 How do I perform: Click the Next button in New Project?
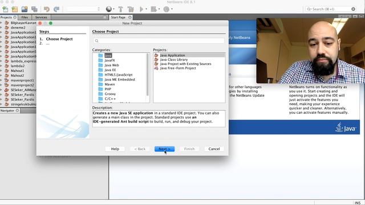pos(164,149)
